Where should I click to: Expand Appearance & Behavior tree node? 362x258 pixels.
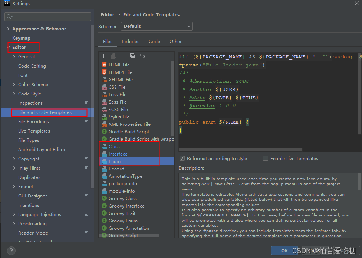[8, 29]
